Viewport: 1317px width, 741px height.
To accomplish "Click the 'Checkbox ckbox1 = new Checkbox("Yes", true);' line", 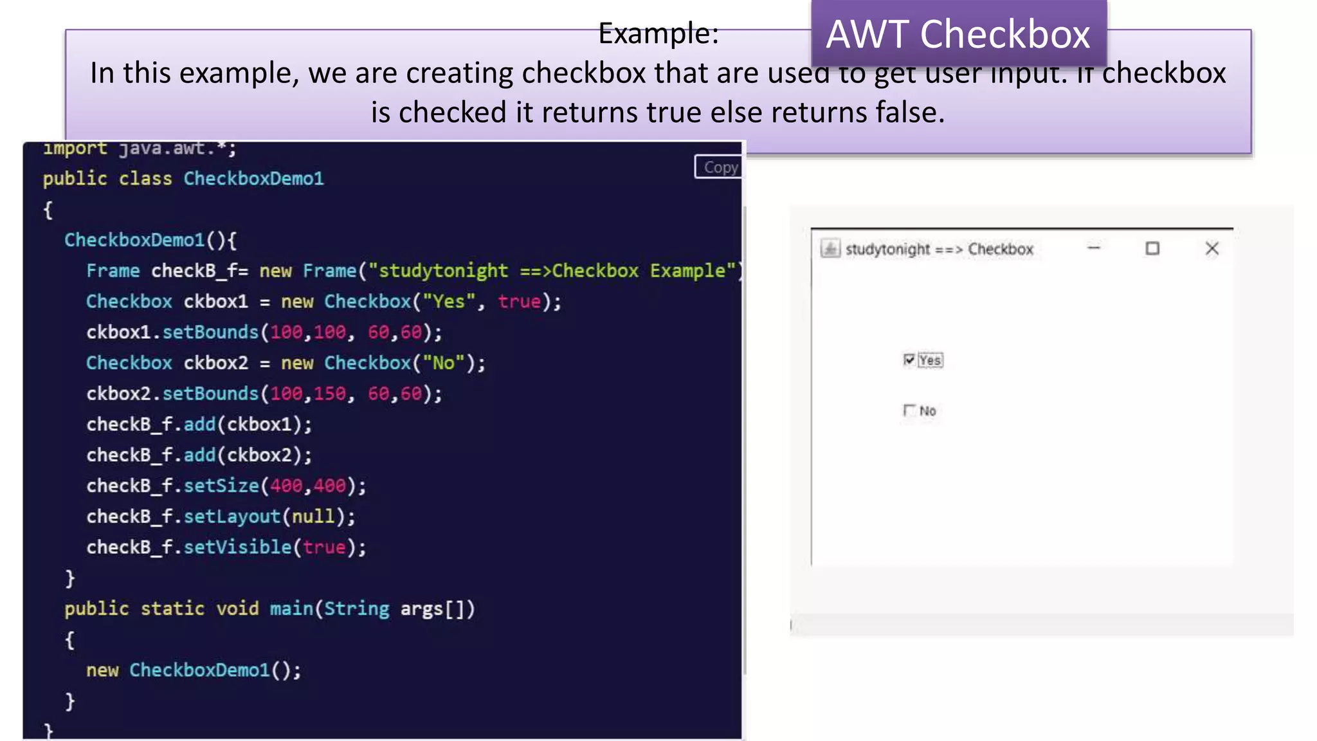I will pos(323,302).
